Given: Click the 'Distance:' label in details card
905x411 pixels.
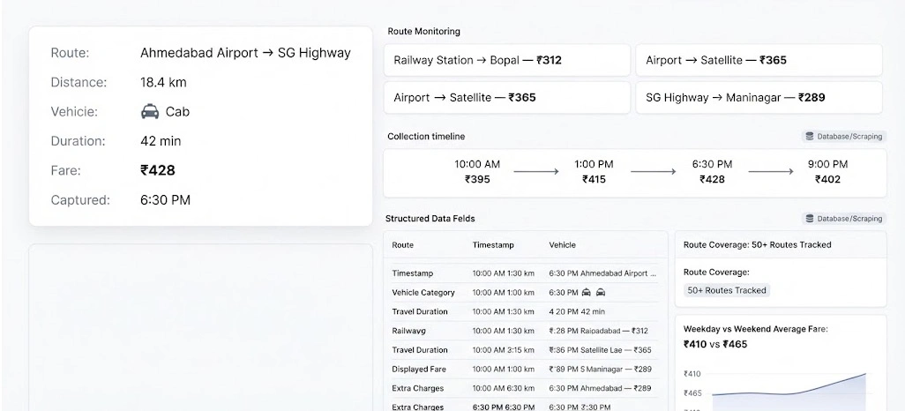Looking at the screenshot, I should point(79,83).
